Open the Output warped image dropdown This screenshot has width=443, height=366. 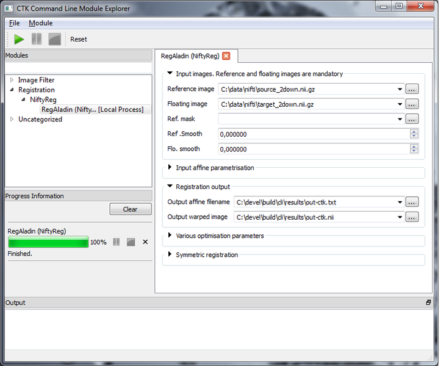pos(400,217)
